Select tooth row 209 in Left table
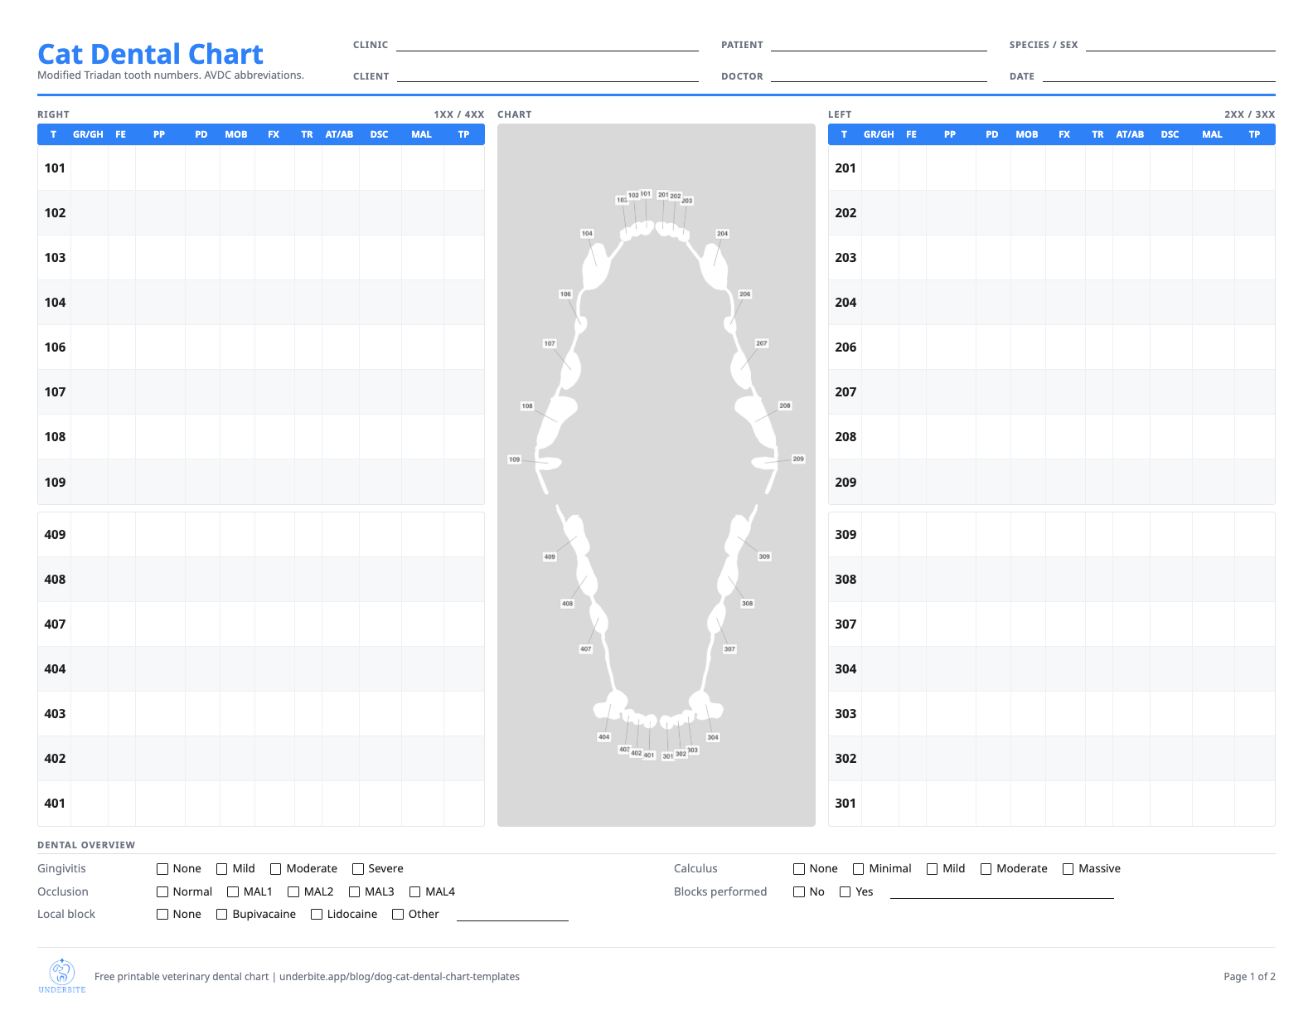The height and width of the screenshot is (1015, 1313). click(1052, 482)
